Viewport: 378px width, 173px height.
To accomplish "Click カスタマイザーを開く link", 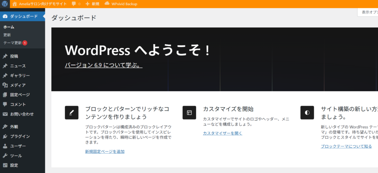I will coord(222,133).
